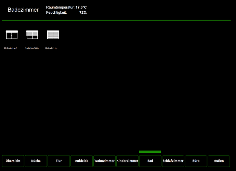236x171 pixels.
Task: Select the 'Rolladen zu' text label
Action: (x=51, y=48)
